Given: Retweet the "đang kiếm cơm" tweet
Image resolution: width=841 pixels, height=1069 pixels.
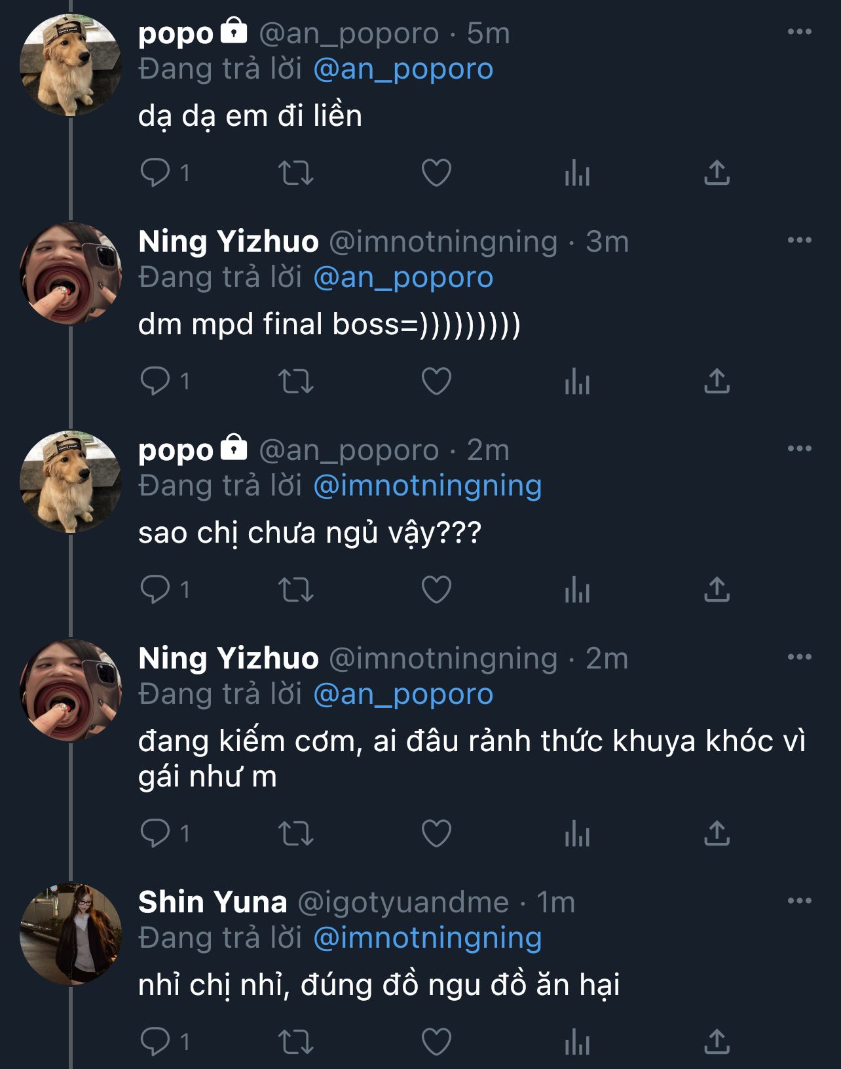Looking at the screenshot, I should (295, 834).
